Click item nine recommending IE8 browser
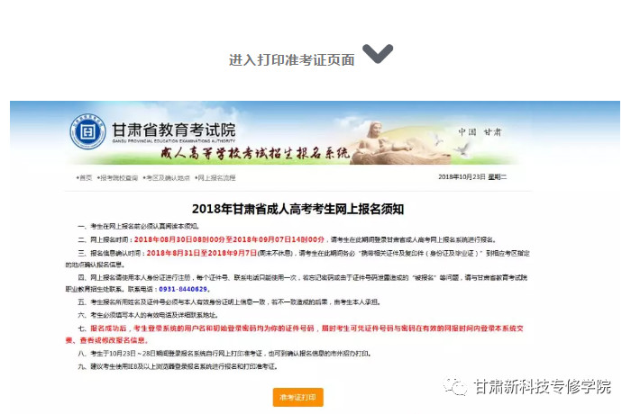This screenshot has height=414, width=631. [178, 366]
